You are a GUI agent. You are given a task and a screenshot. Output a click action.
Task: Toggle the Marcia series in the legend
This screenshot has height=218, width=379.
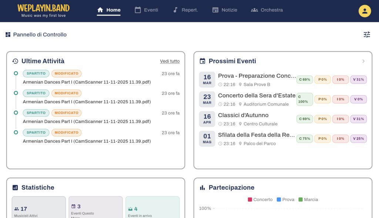[308, 199]
